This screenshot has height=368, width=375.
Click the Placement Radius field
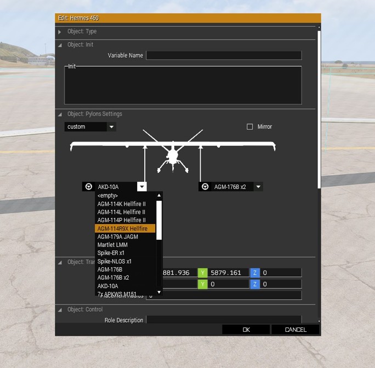(x=224, y=295)
